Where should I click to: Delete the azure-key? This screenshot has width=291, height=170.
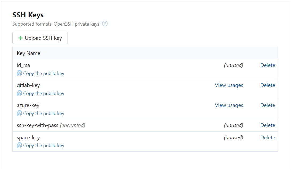point(268,105)
